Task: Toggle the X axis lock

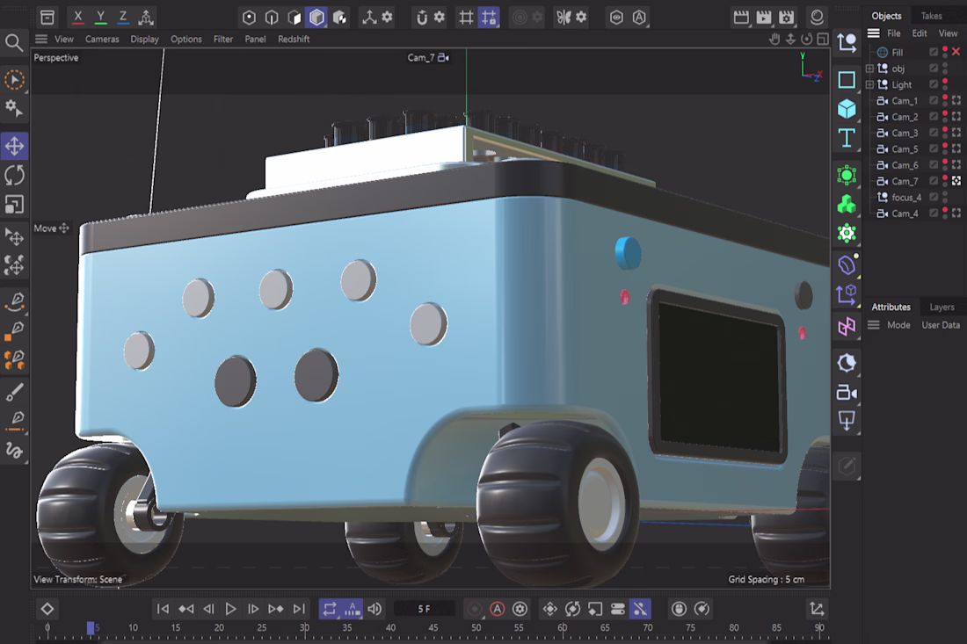Action: click(x=77, y=18)
